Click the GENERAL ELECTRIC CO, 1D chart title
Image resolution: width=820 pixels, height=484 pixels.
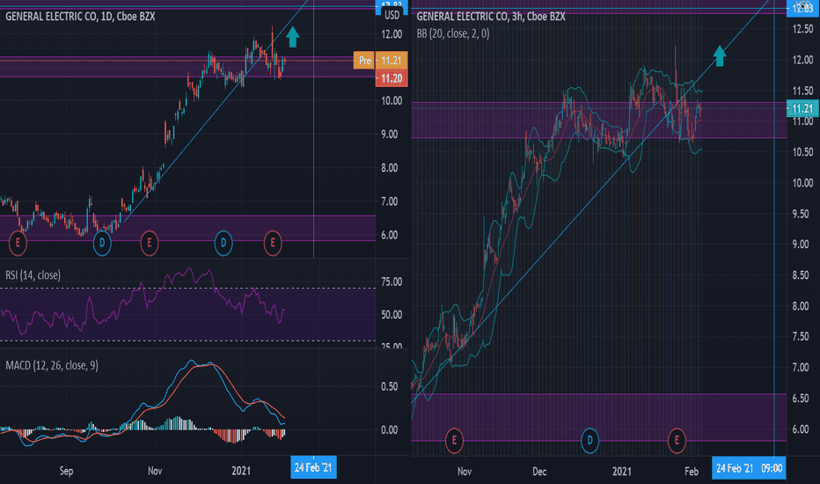(x=80, y=16)
